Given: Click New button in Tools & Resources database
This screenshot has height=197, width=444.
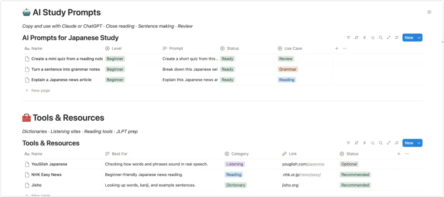Looking at the screenshot, I should (x=409, y=143).
